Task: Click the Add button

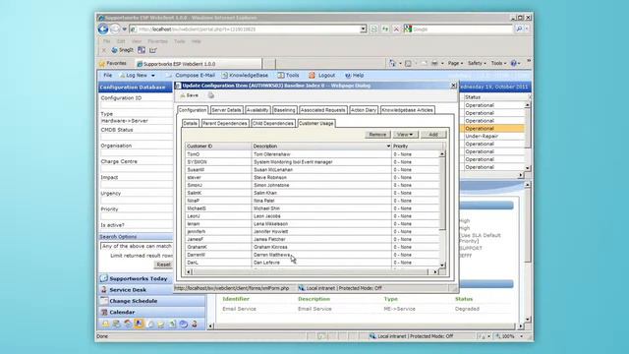Action: pyautogui.click(x=433, y=135)
